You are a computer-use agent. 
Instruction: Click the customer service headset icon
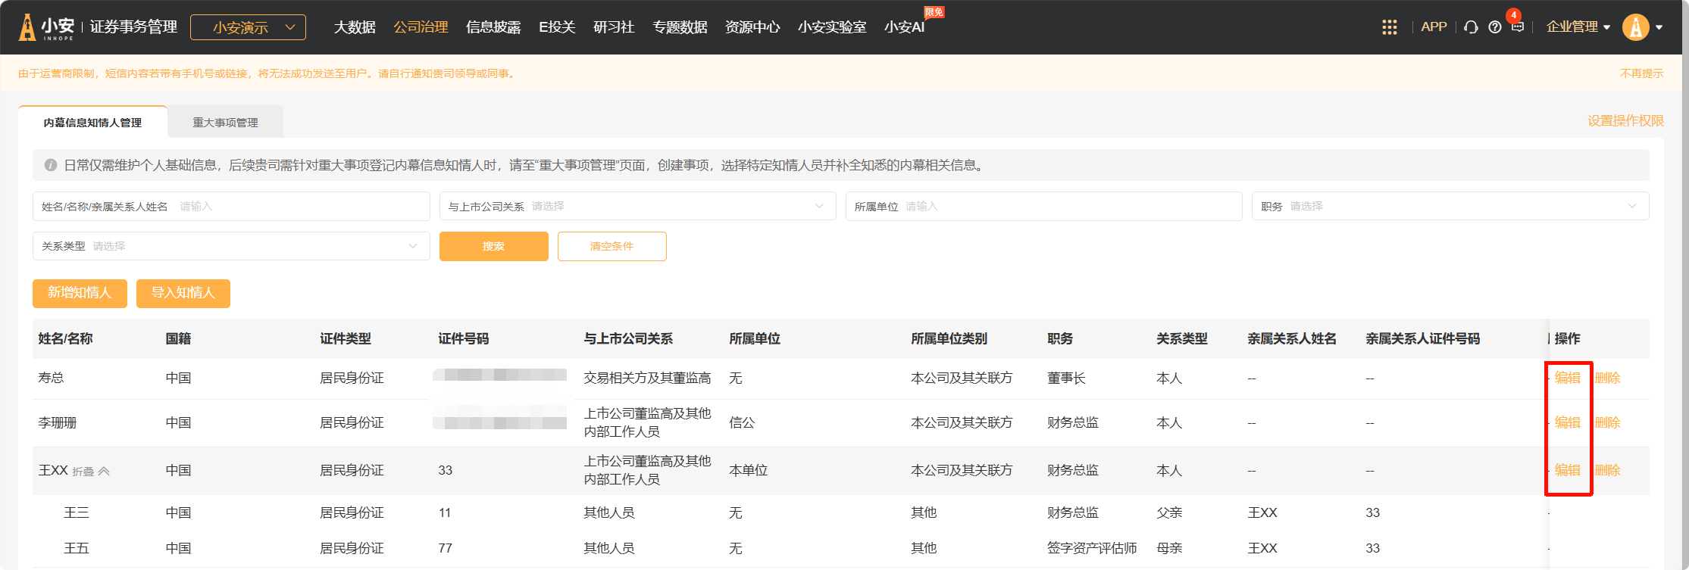coord(1471,27)
